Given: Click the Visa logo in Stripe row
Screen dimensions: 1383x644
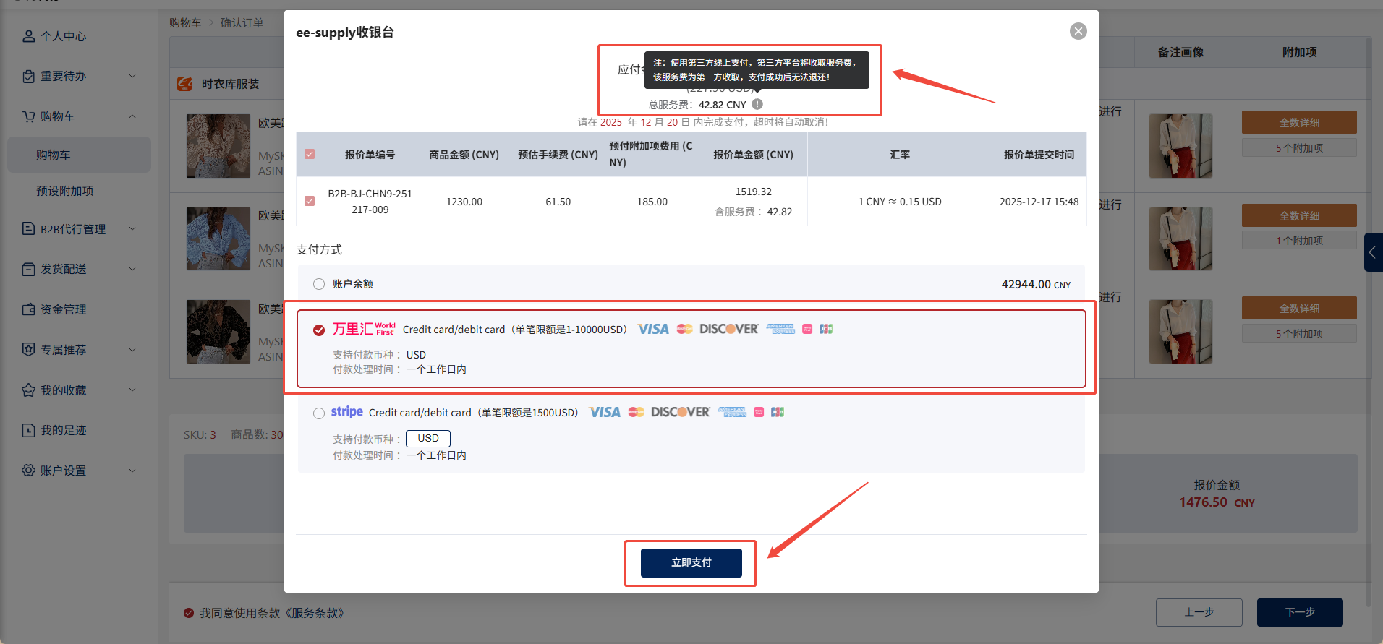Looking at the screenshot, I should click(605, 412).
